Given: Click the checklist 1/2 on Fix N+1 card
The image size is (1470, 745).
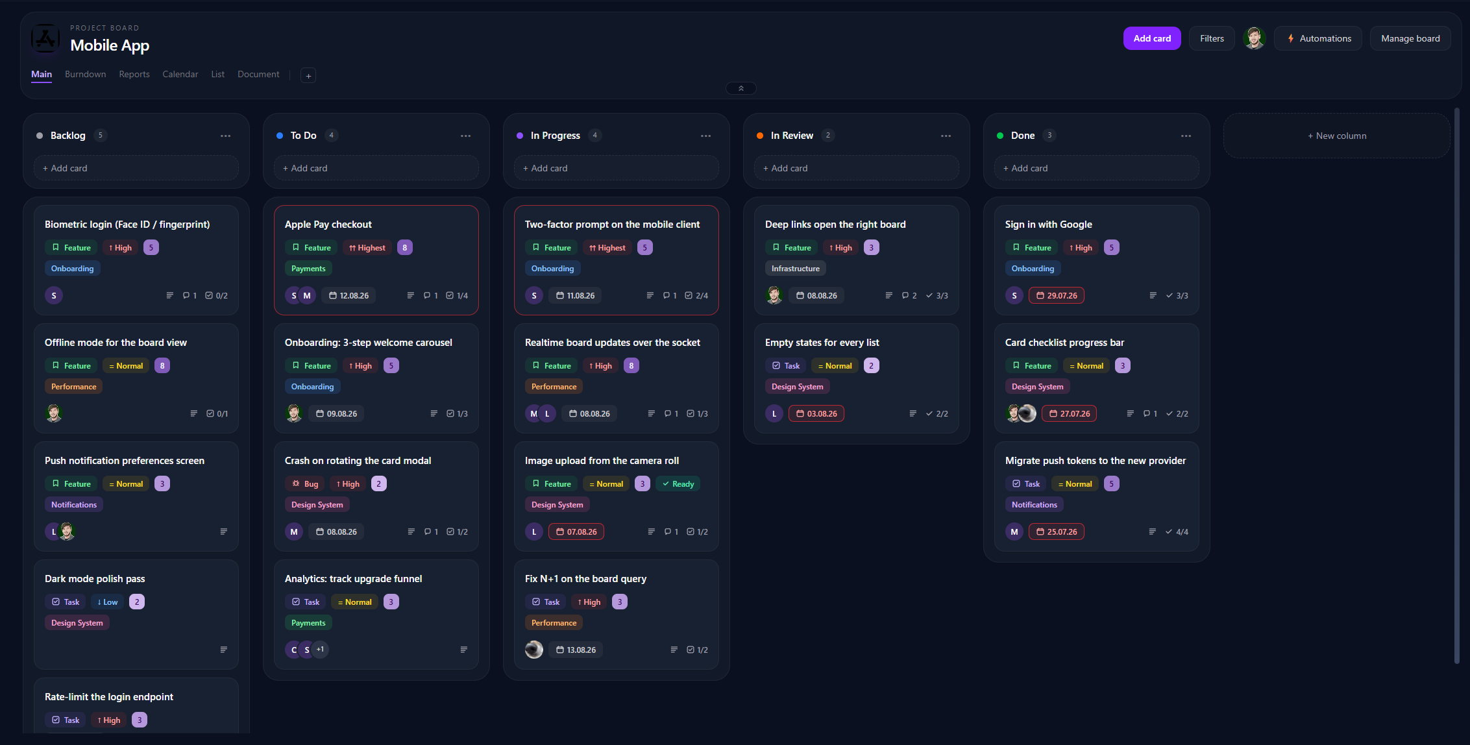Looking at the screenshot, I should (698, 650).
